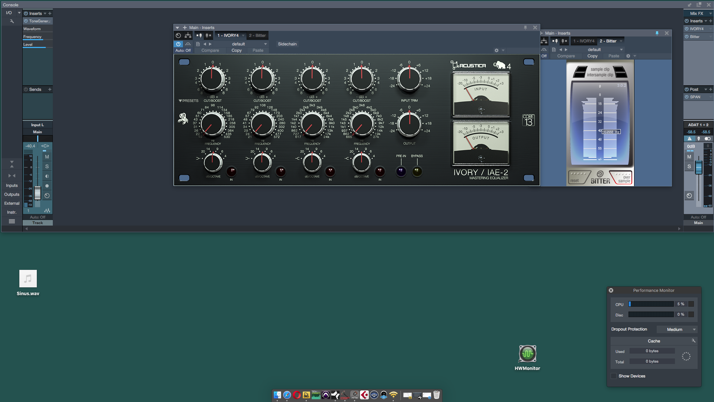
Task: Click the wrench settings icon in console
Action: coord(12,21)
